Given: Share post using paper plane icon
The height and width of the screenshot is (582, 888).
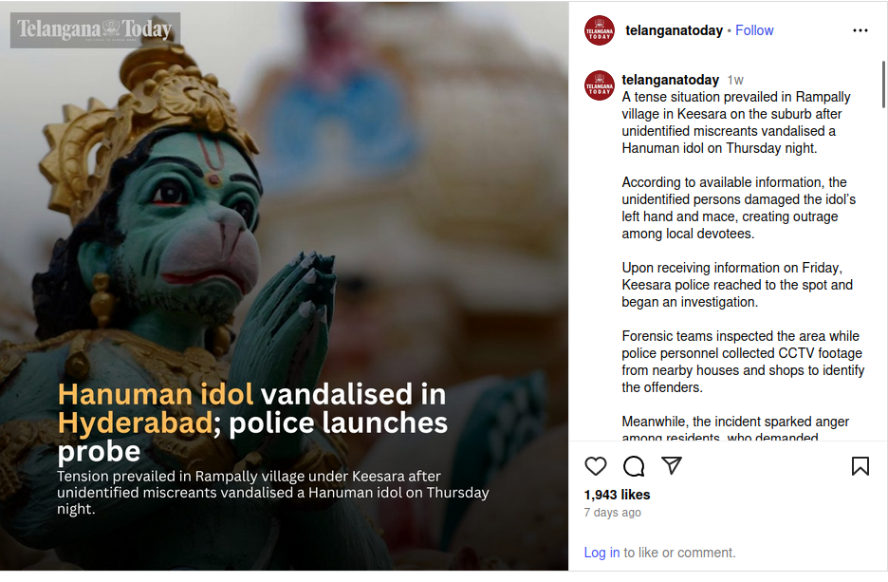Looking at the screenshot, I should click(672, 465).
